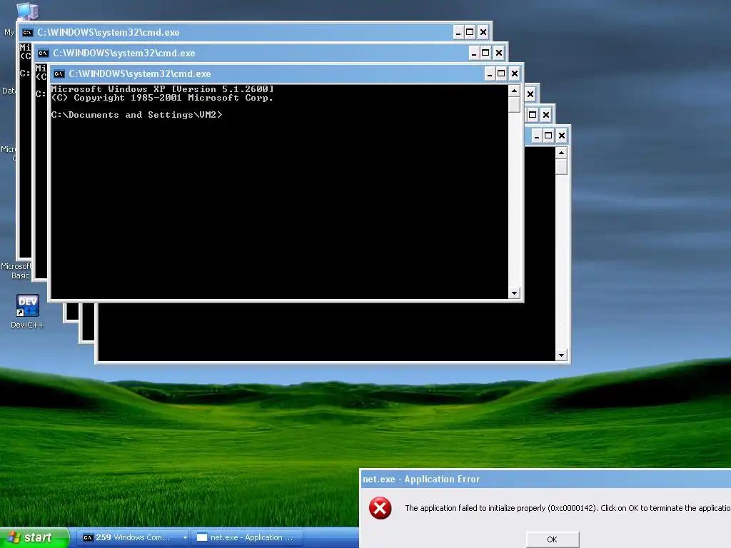731x548 pixels.
Task: Minimize the rearmost cmd.exe window
Action: [458, 32]
